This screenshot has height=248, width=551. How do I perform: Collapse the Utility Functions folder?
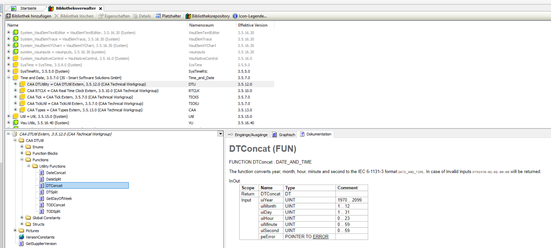tap(29, 166)
